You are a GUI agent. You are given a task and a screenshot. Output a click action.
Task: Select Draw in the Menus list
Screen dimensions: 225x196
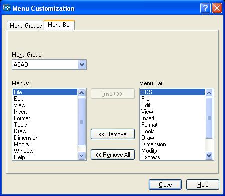click(x=45, y=131)
